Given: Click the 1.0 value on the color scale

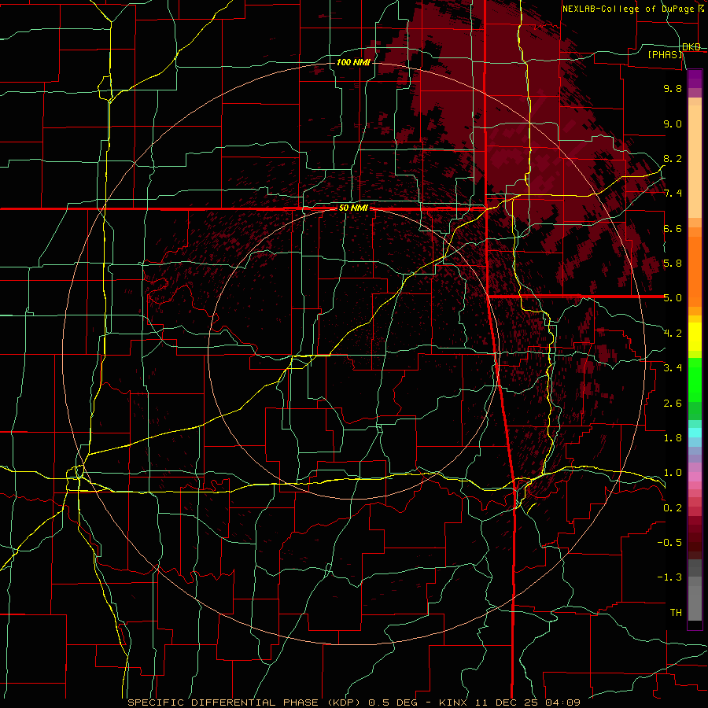Looking at the screenshot, I should tap(673, 473).
